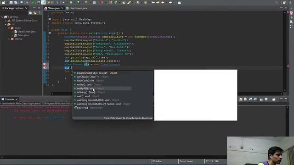Click the error marker on line 16
The width and height of the screenshot is (294, 165).
[x=45, y=64]
